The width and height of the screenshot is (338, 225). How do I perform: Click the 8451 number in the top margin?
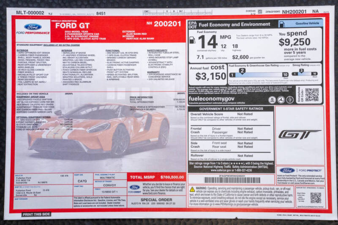coord(101,14)
